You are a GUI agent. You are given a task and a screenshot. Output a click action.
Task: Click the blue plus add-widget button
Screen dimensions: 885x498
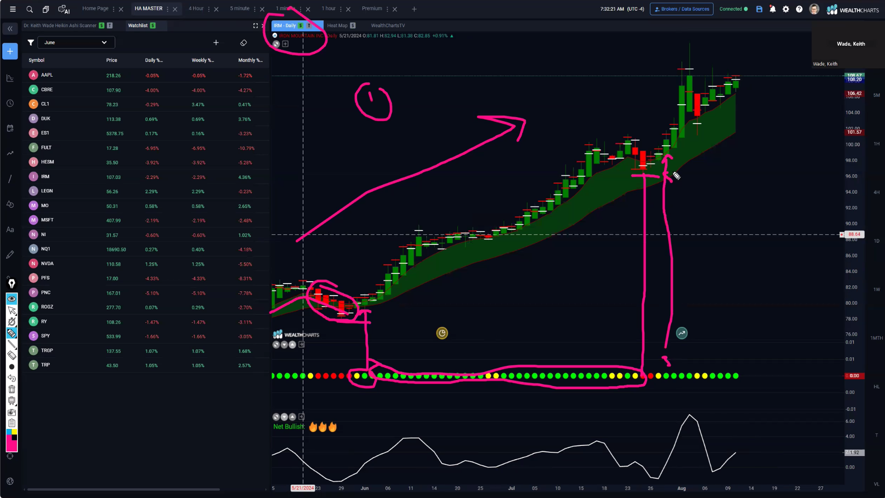10,51
